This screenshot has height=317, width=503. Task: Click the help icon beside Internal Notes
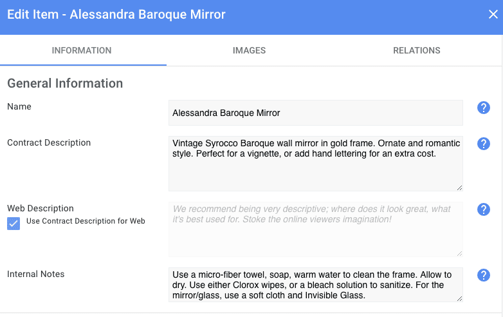484,275
